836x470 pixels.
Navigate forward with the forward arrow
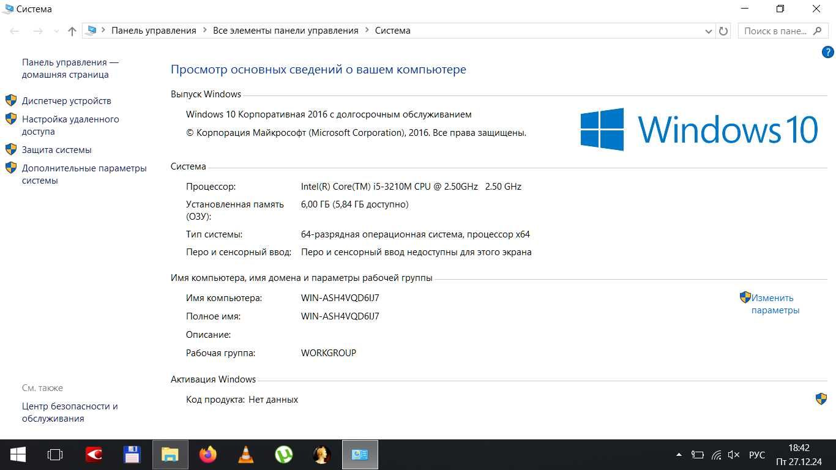37,31
